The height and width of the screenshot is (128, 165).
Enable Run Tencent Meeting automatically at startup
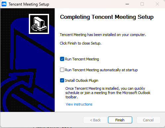coord(62,70)
